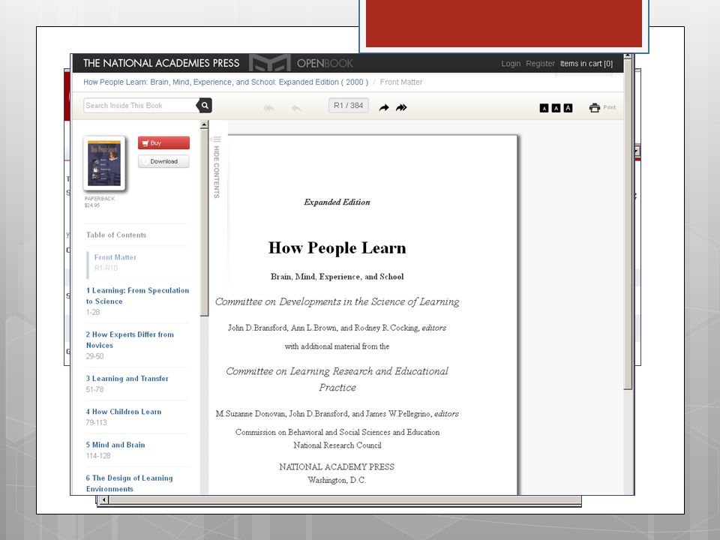Click the search magnifier icon
Viewport: 720px width, 540px height.
coord(205,106)
